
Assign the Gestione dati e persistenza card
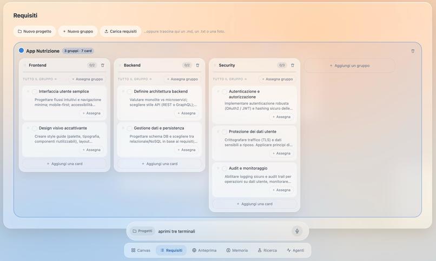187,150
